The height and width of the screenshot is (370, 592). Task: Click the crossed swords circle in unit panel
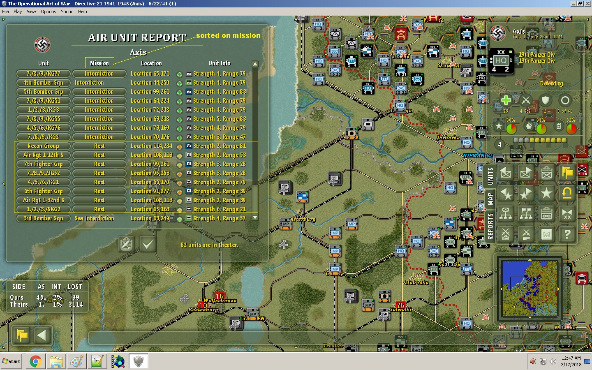[x=526, y=100]
